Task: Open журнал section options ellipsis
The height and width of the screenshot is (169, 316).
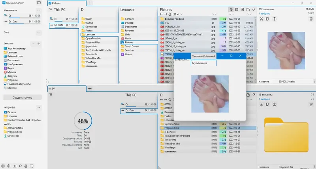Action: [x=39, y=107]
